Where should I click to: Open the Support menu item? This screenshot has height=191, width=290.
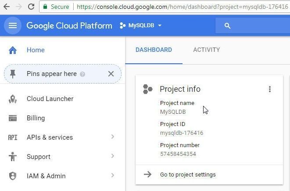click(39, 157)
